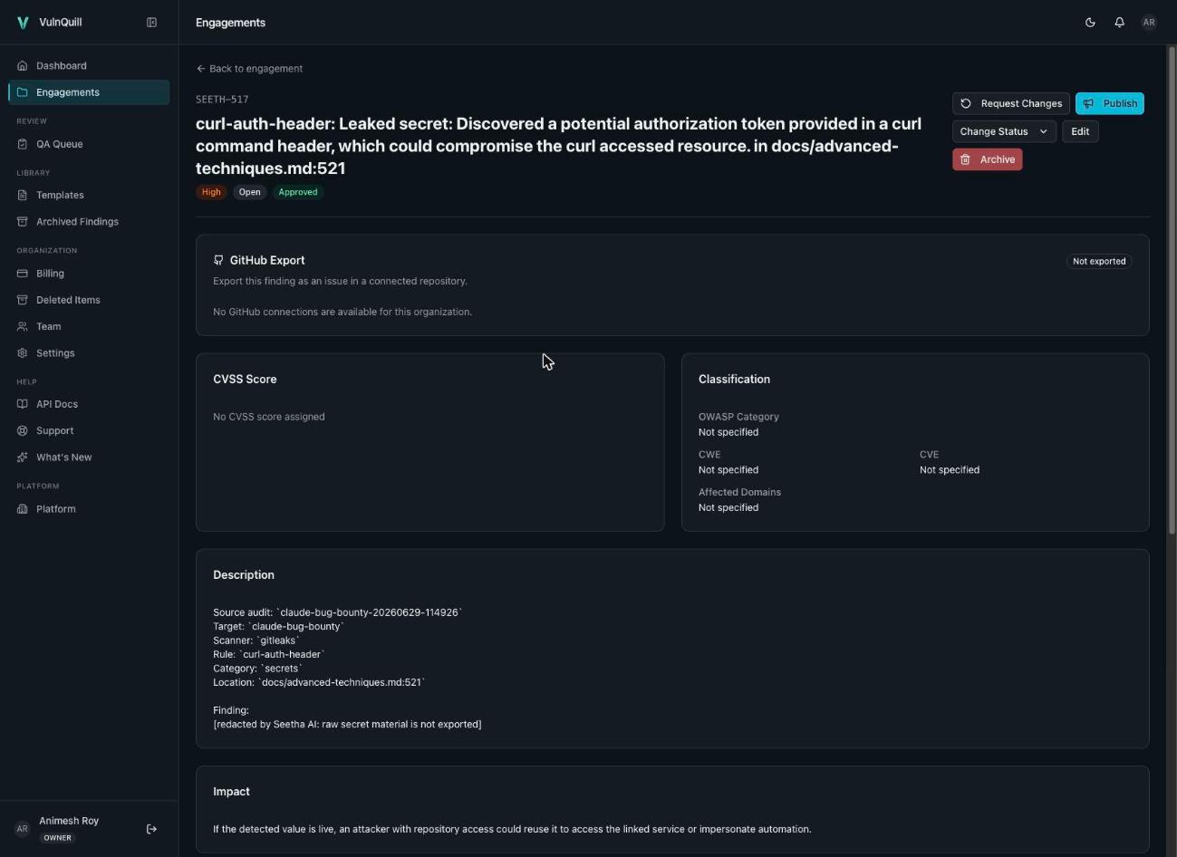Screen dimensions: 1177x857
Task: Click the Scanner gitleaks line
Action: 256,640
